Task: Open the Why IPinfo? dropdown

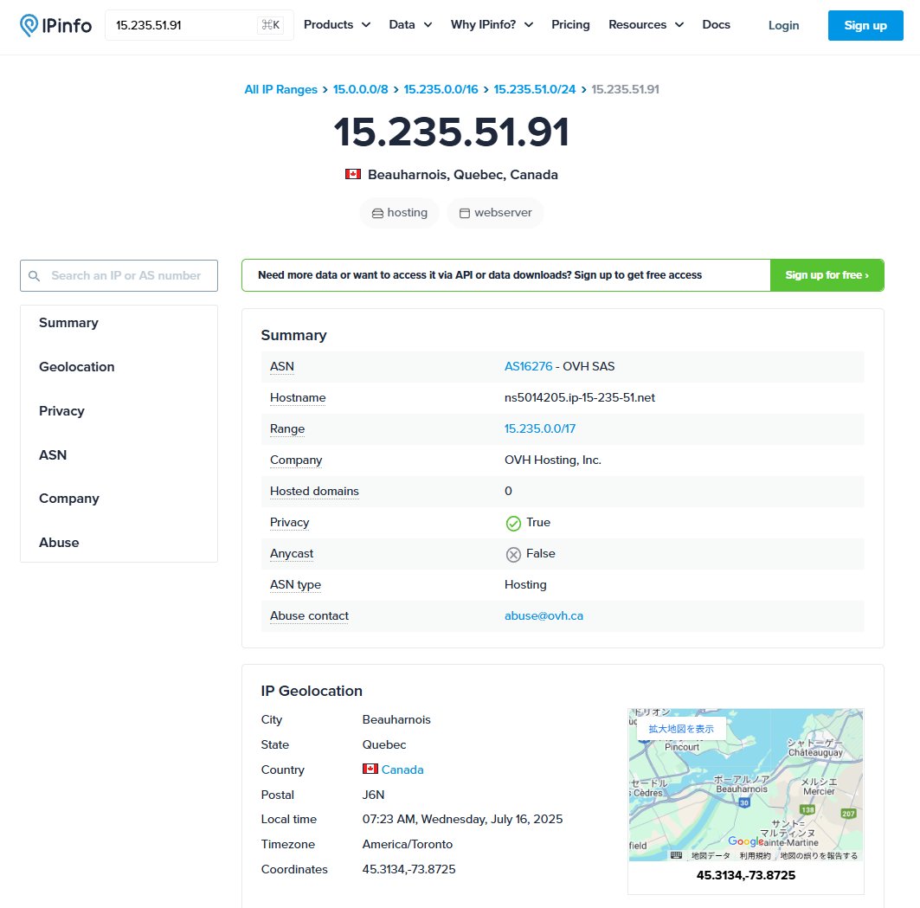Action: tap(492, 24)
